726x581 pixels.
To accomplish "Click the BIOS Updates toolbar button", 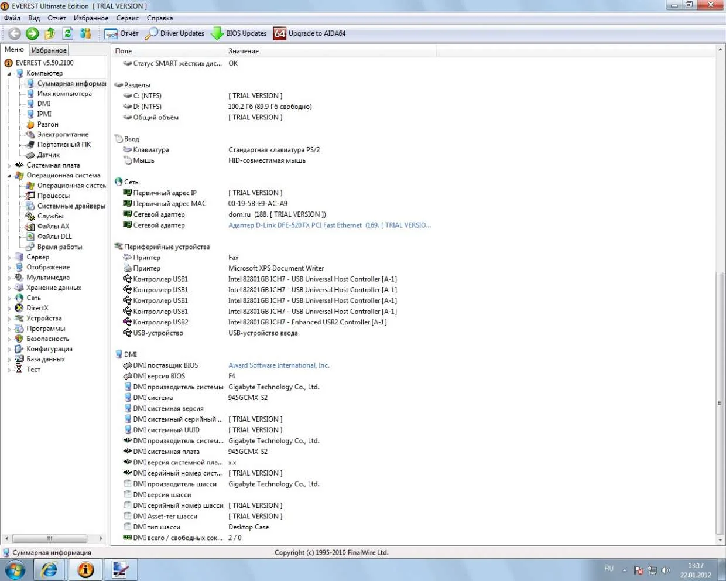I will [x=239, y=34].
